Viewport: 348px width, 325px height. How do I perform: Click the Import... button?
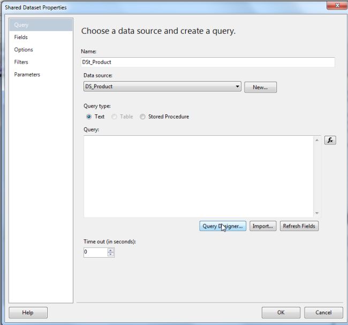263,226
